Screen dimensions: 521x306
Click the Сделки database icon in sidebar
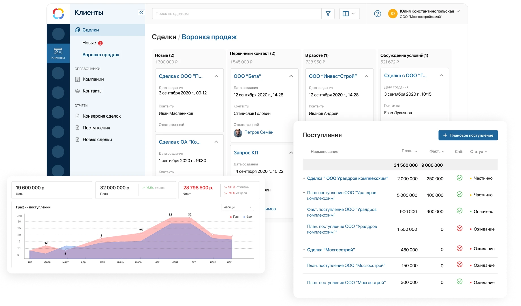(x=77, y=30)
